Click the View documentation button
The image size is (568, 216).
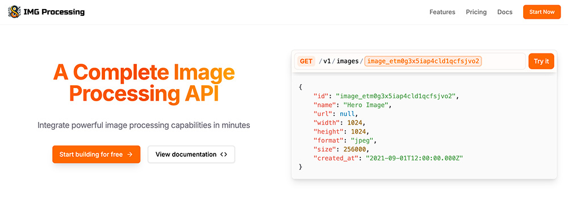tap(191, 155)
